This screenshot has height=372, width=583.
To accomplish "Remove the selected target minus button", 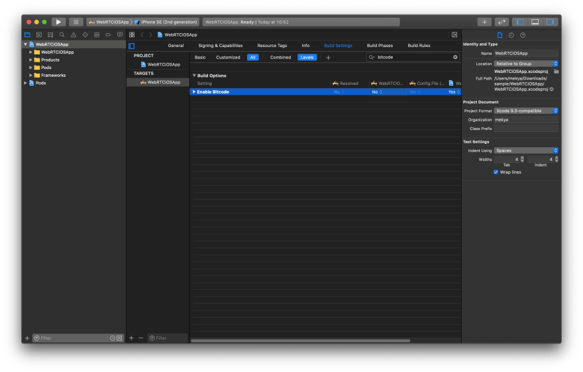I will coord(141,338).
